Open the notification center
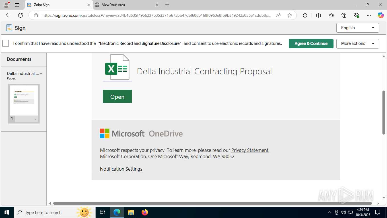Screen dimensions: 387x218 point(378,212)
